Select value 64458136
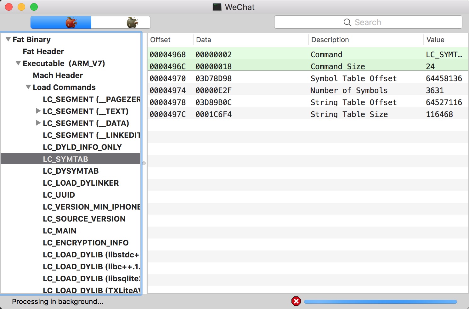 [x=444, y=78]
